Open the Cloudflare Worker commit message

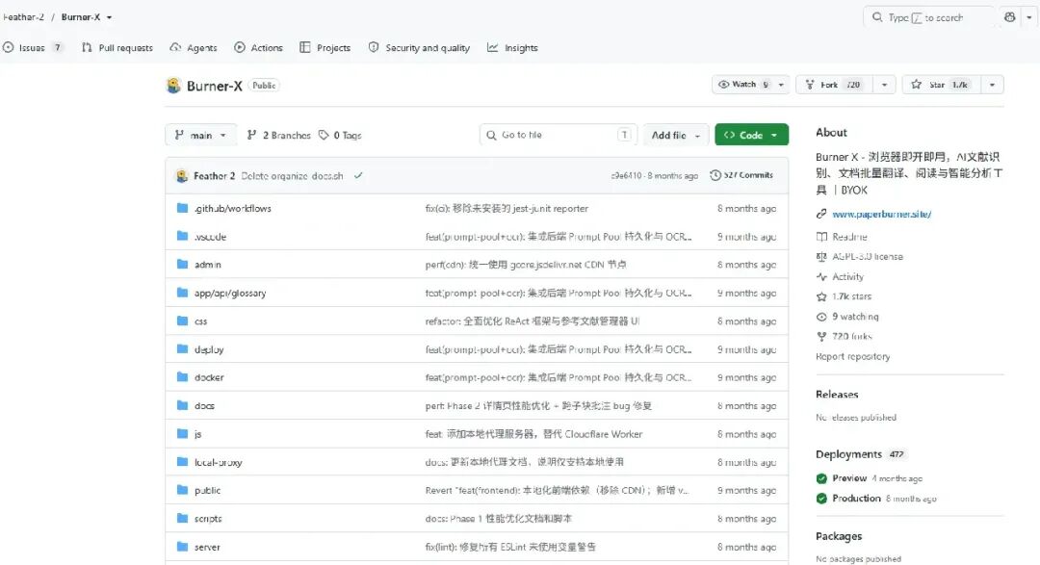[533, 434]
